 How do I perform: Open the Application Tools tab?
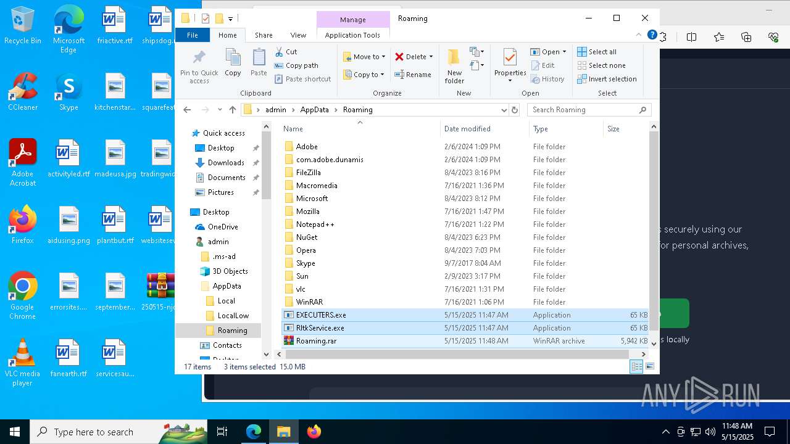pyautogui.click(x=352, y=35)
